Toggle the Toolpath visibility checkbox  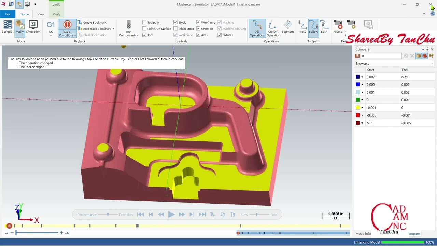144,23
